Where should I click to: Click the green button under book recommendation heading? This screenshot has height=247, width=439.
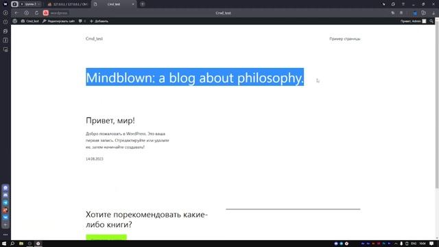click(106, 237)
